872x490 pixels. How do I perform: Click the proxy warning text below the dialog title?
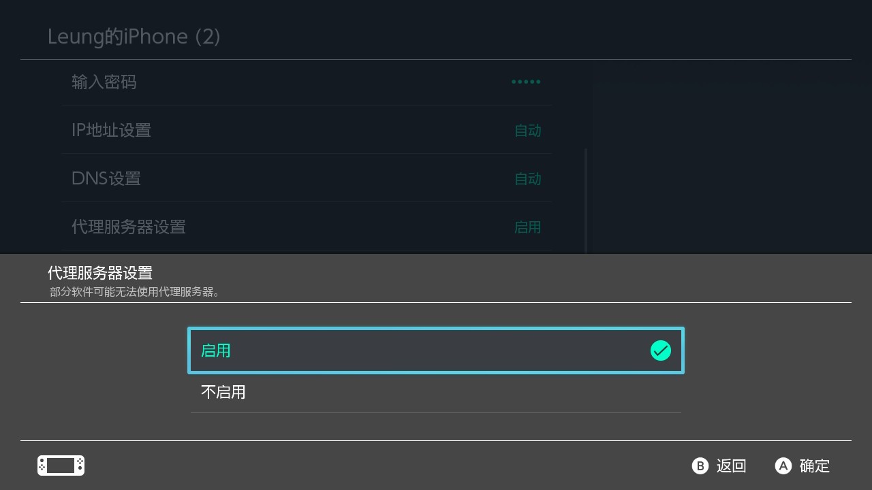pos(134,290)
